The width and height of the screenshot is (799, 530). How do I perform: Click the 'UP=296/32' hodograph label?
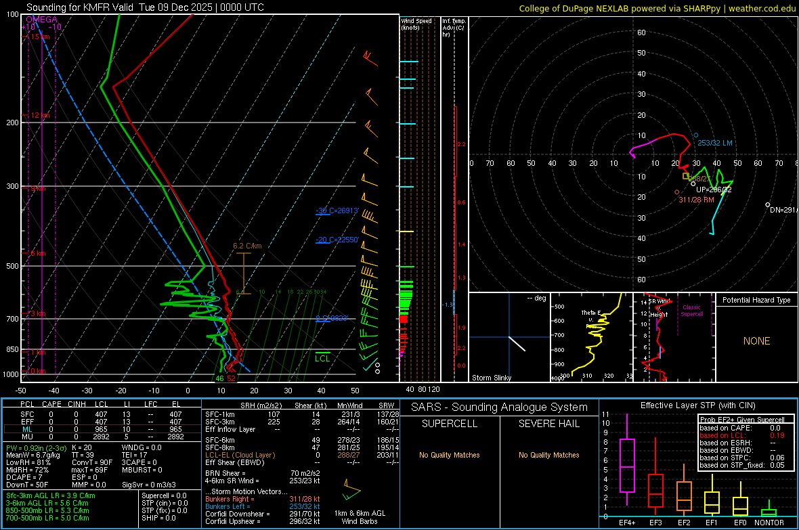point(714,190)
